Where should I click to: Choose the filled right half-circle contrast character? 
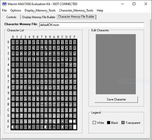coord(46,127)
